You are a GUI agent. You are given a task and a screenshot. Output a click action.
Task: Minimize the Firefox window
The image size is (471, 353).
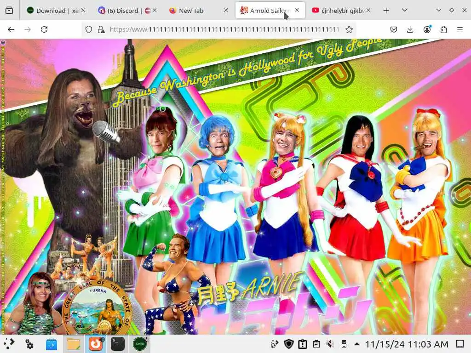click(438, 10)
